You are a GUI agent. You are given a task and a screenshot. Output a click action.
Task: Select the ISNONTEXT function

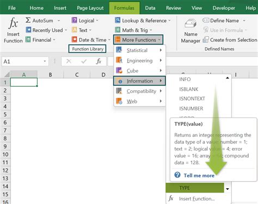coord(192,98)
